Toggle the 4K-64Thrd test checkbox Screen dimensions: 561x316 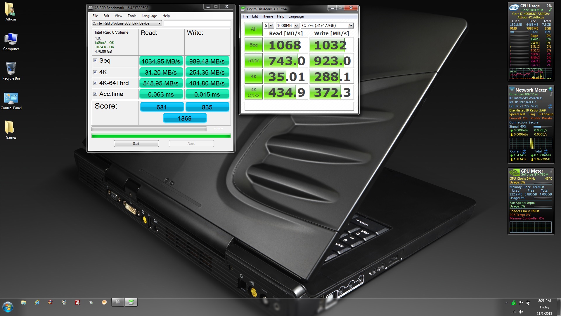(95, 83)
